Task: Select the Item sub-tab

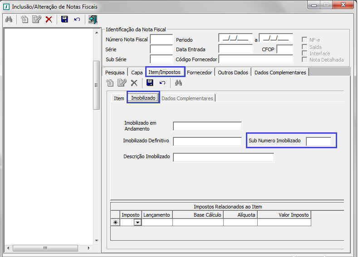Action: point(119,98)
